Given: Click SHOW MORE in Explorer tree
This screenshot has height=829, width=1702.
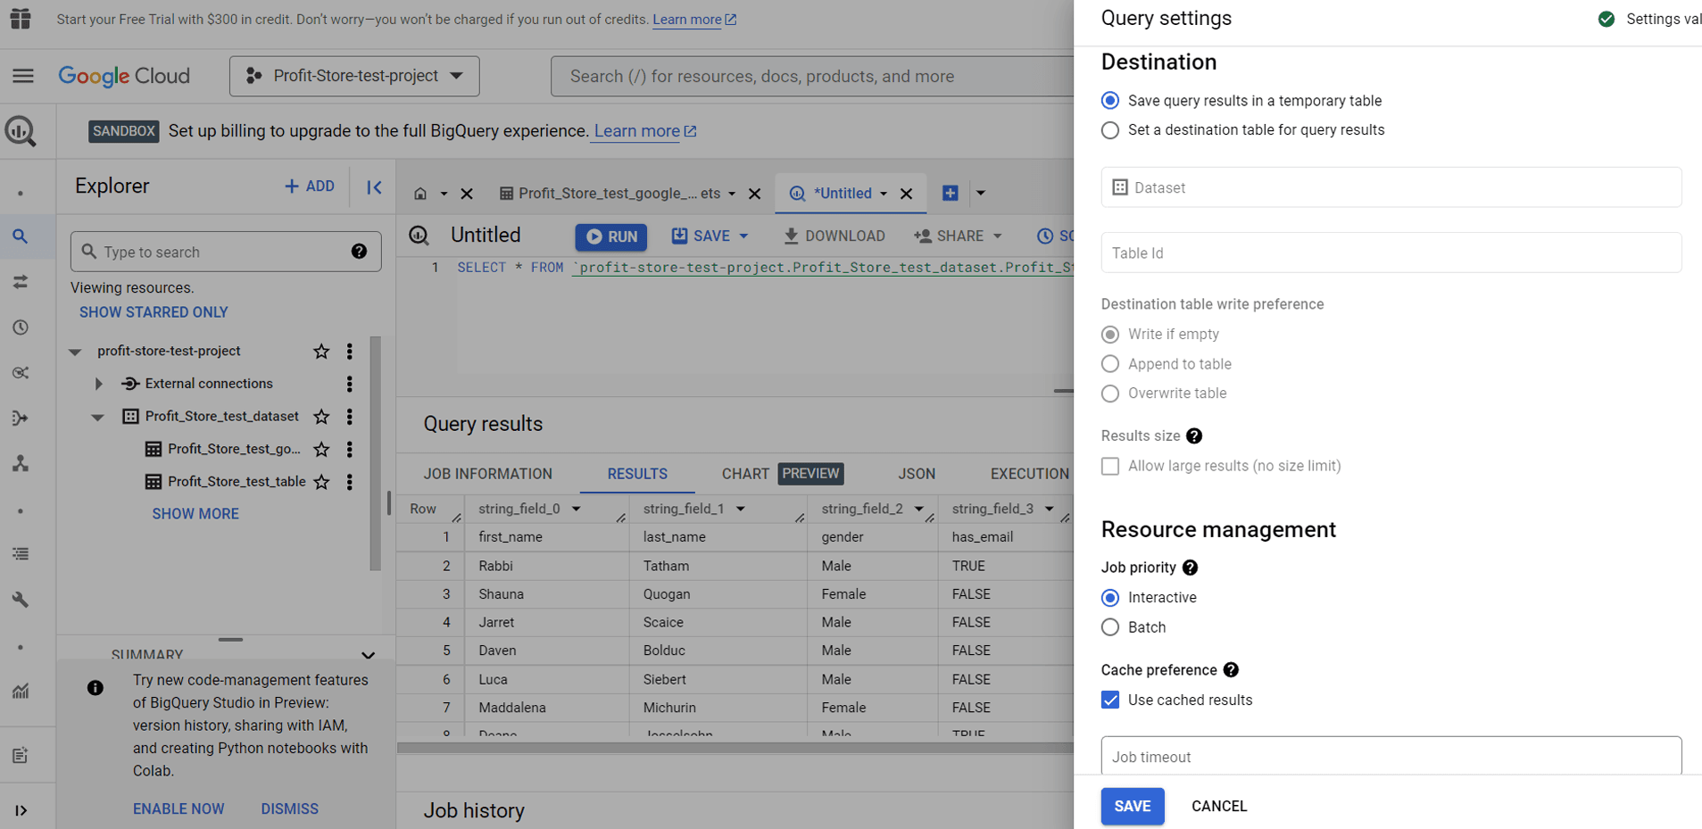Looking at the screenshot, I should [x=195, y=514].
